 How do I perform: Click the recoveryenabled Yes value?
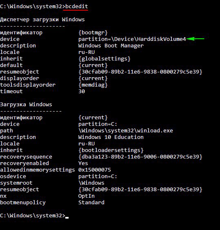(83, 163)
